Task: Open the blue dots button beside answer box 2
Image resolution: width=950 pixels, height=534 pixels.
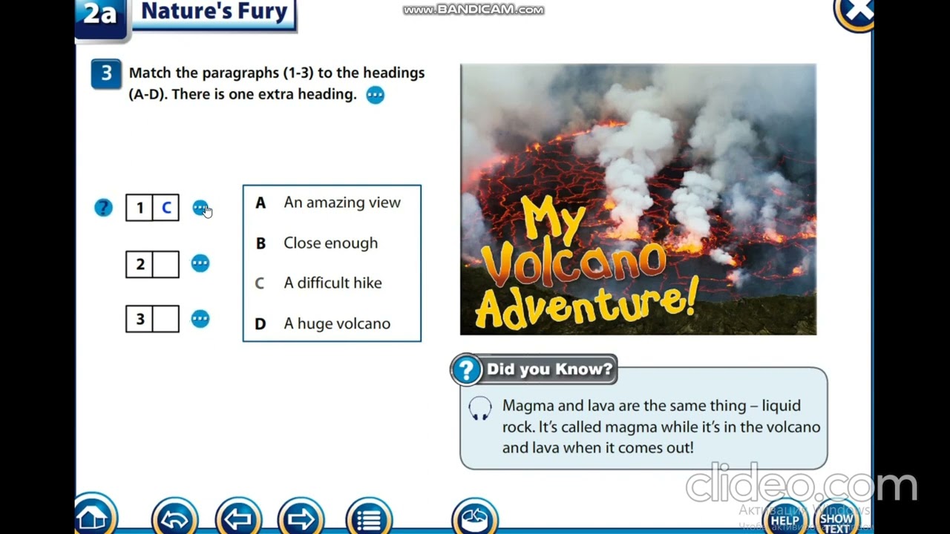Action: coord(200,263)
